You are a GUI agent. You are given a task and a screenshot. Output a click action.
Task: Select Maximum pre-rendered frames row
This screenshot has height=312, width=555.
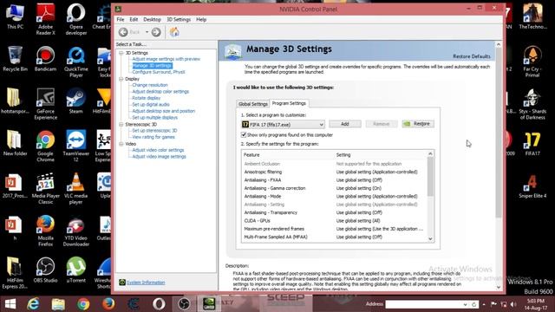coord(335,229)
